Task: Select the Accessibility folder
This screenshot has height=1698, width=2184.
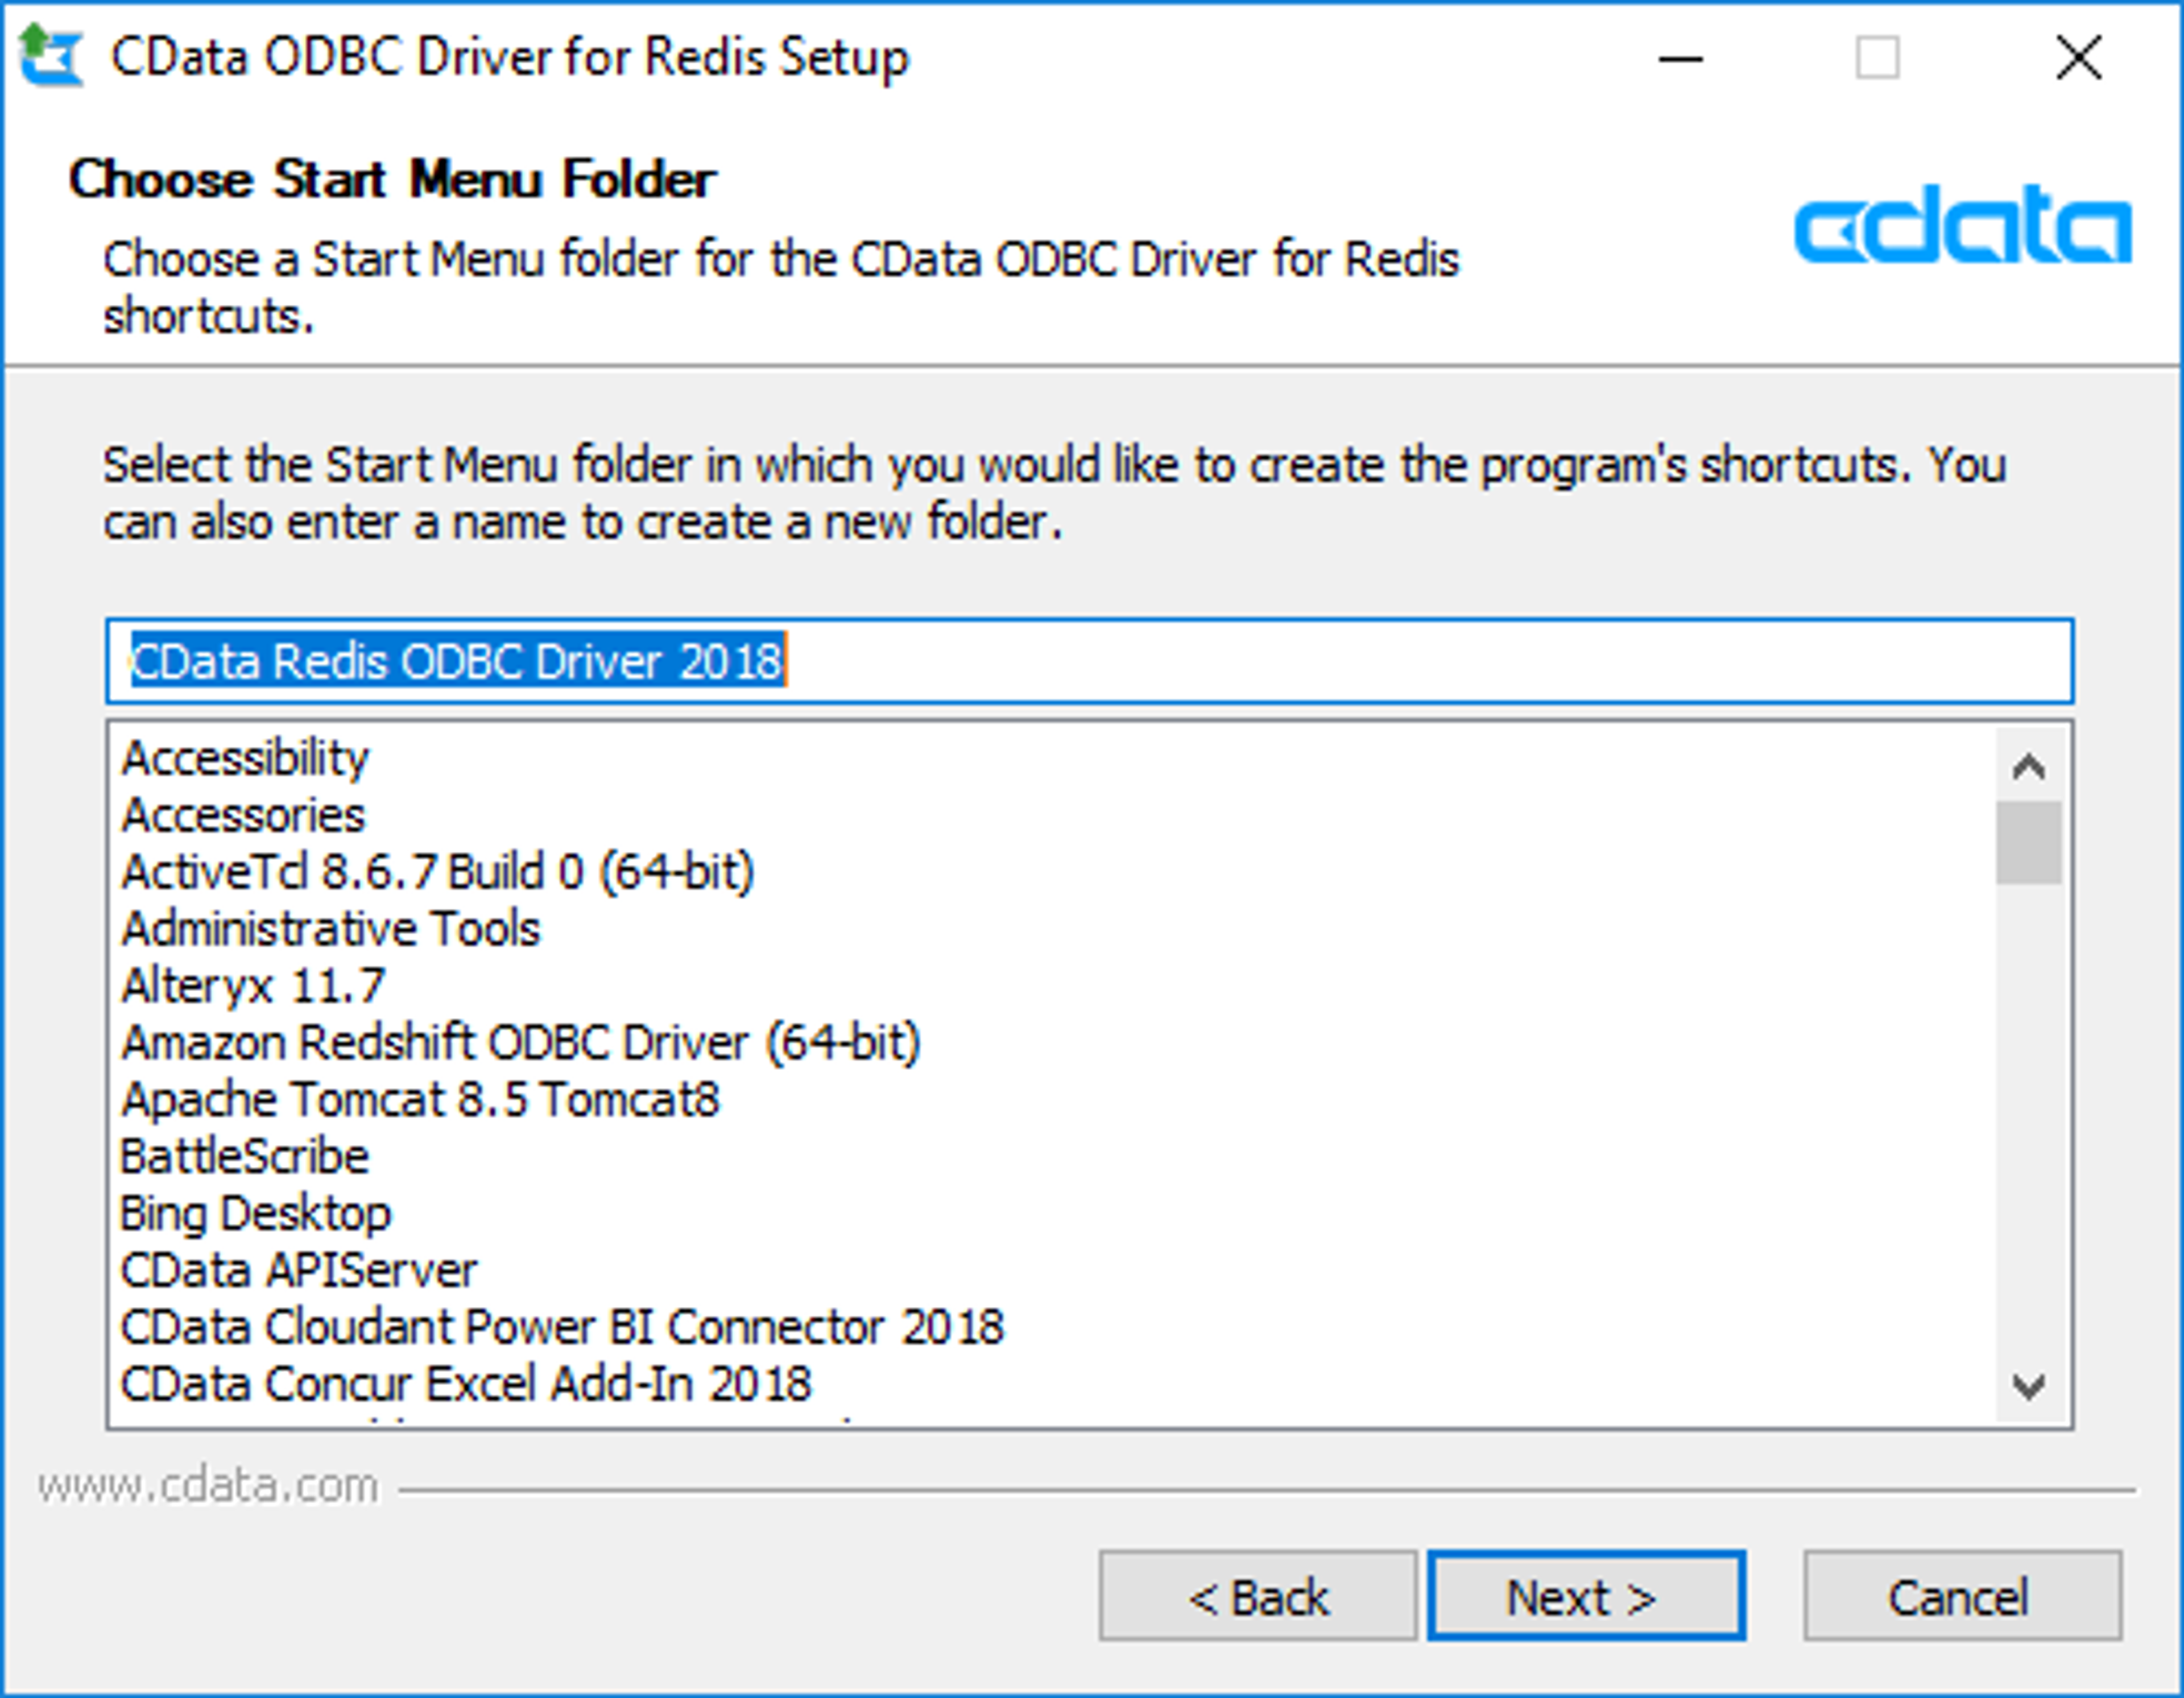Action: tap(245, 757)
